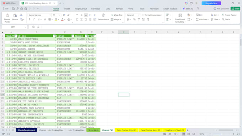This screenshot has width=242, height=136.
Task: Click the insert function fx icon
Action: coord(38,27)
